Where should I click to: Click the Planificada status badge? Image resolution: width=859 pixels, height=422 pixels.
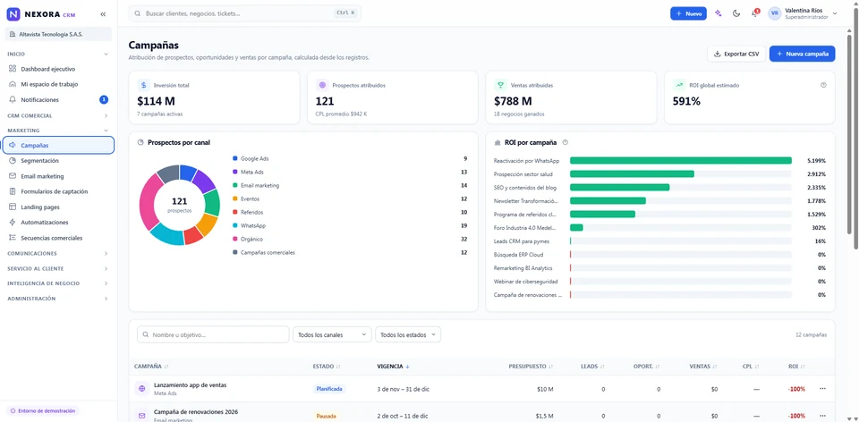[329, 389]
